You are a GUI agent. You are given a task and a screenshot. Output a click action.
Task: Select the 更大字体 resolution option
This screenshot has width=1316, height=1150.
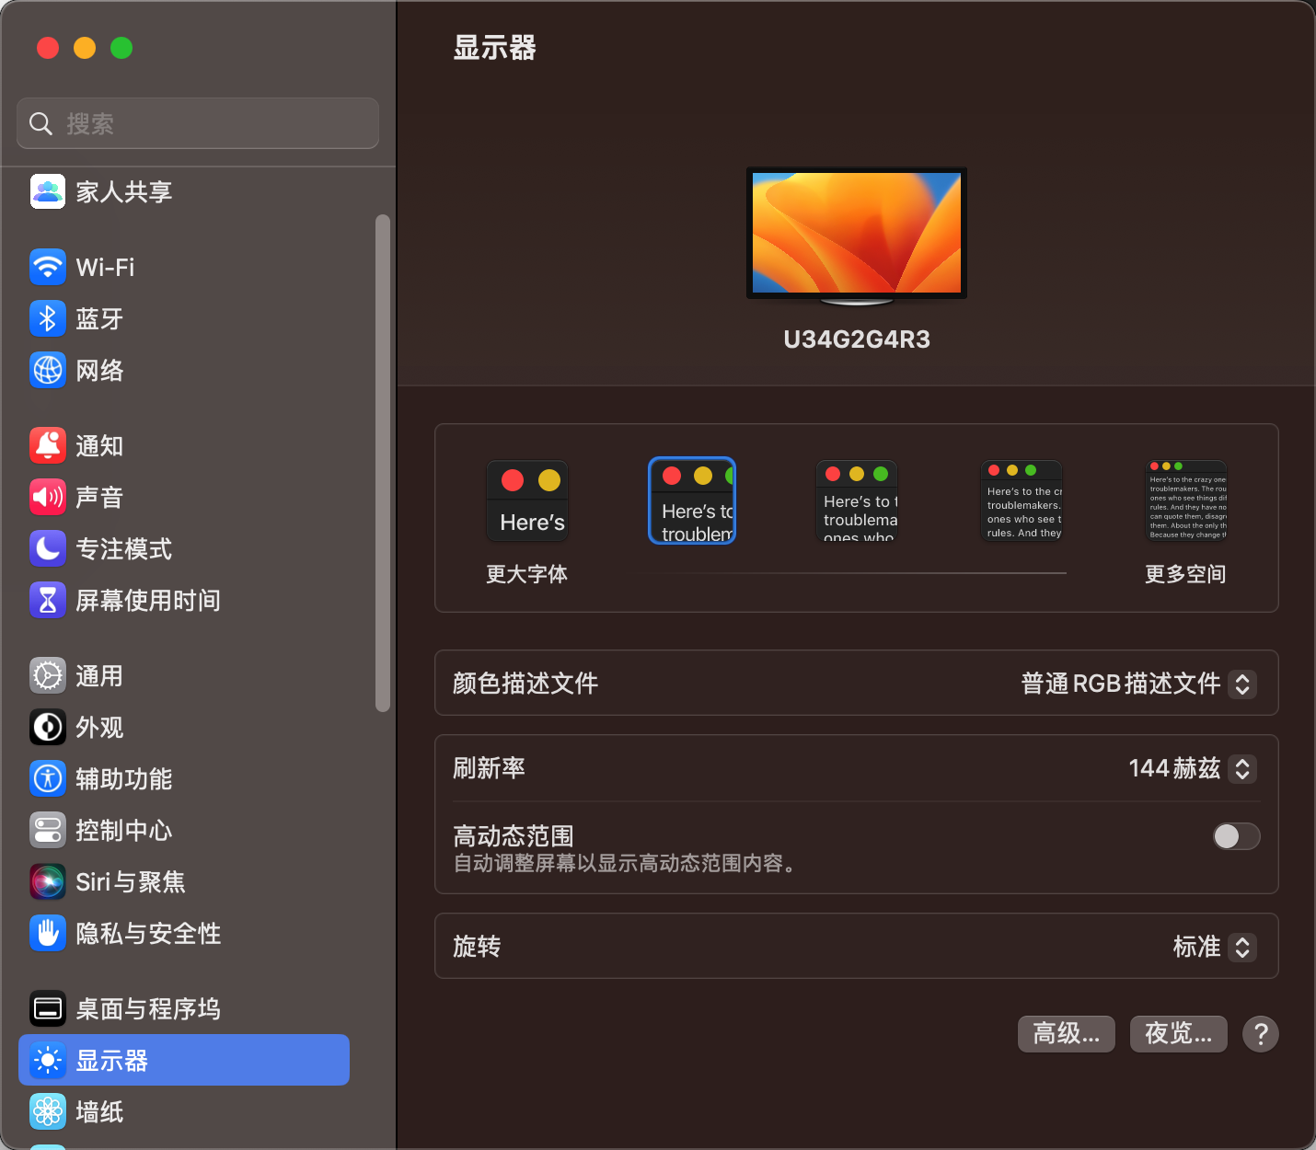point(527,501)
